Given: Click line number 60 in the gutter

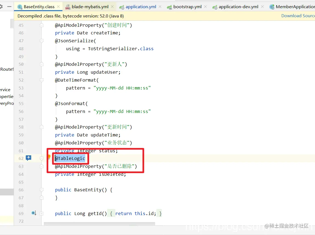Looking at the screenshot, I should (21, 143).
